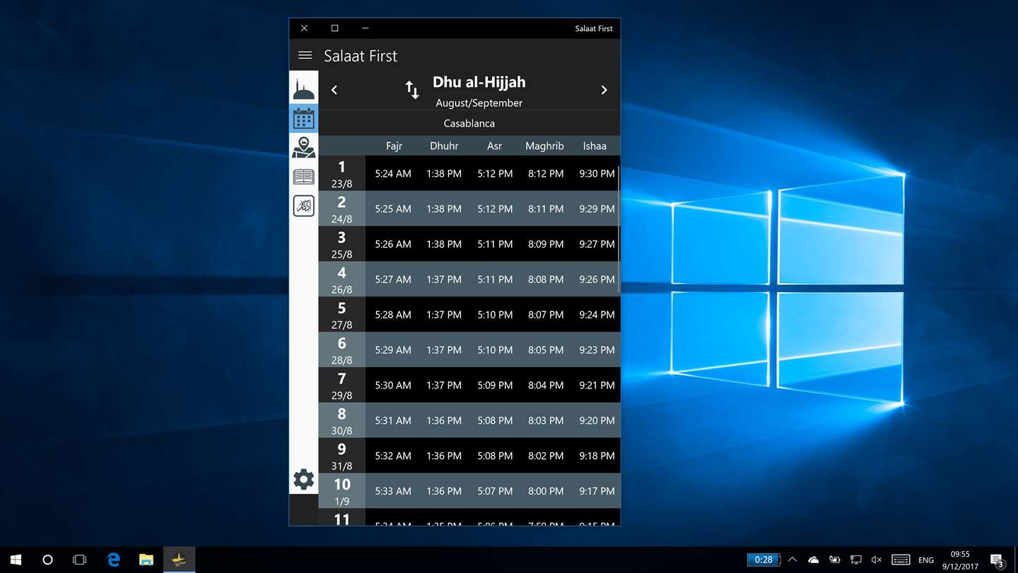Open the Arabic calligraphy sidebar icon
This screenshot has height=573, width=1018.
point(303,206)
